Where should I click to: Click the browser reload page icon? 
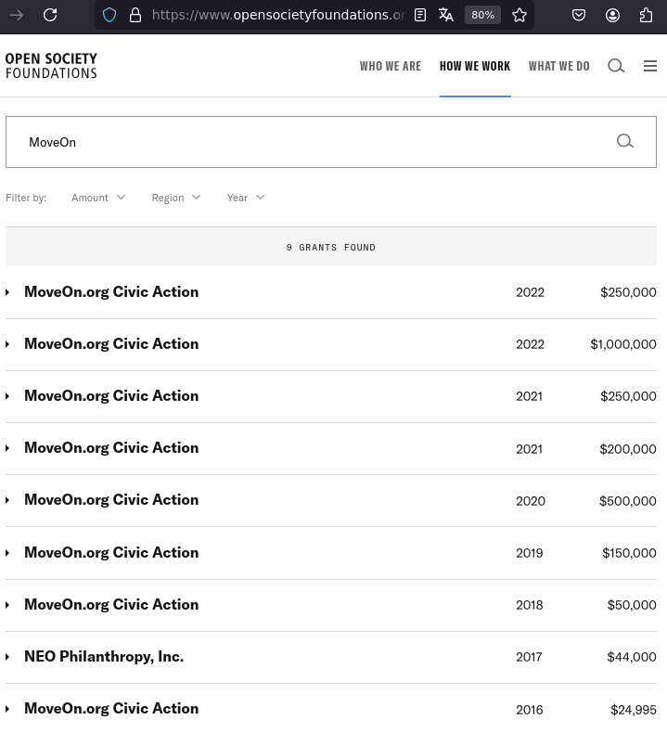tap(50, 15)
